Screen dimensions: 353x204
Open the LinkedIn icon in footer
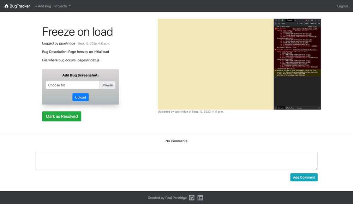200,198
